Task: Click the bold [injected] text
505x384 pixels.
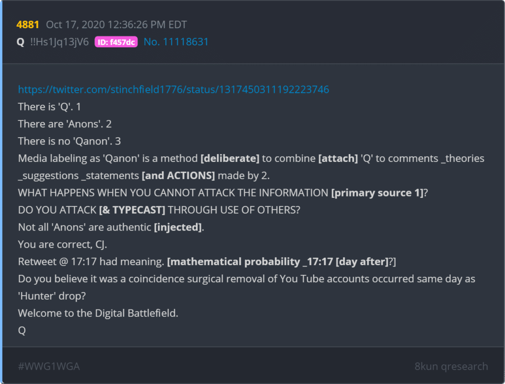Action: [x=179, y=228]
